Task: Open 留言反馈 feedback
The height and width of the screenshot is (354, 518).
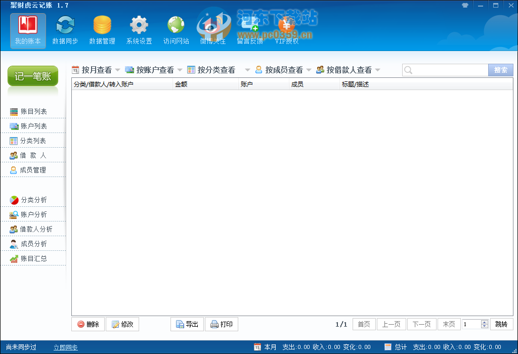Action: point(249,29)
